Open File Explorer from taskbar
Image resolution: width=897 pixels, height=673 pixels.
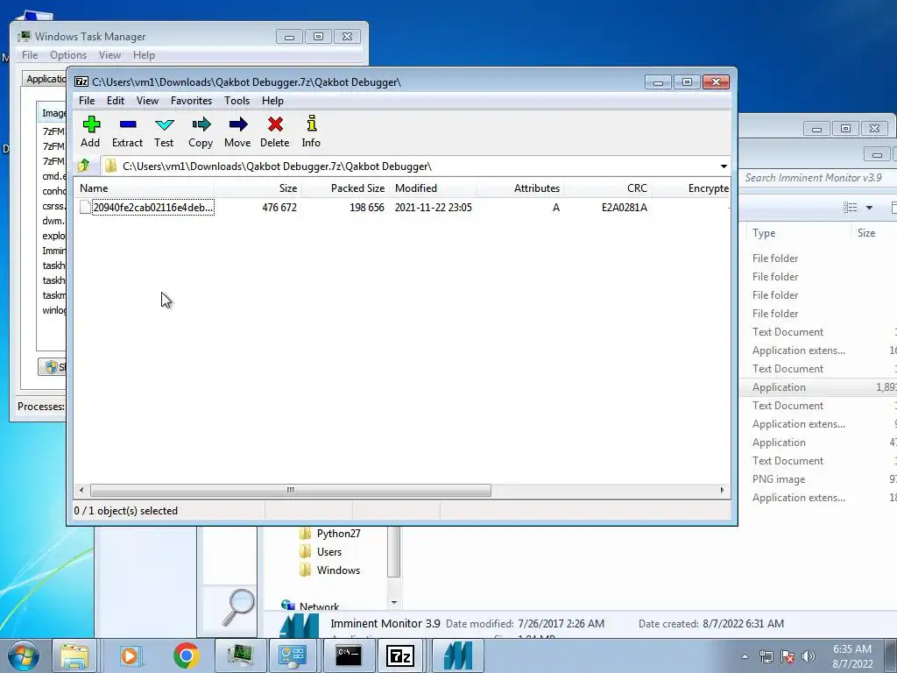75,655
